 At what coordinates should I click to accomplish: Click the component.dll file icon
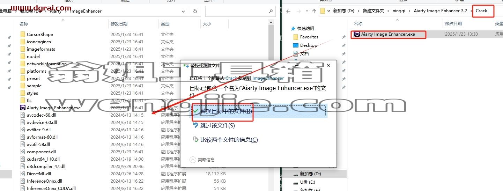[x=23, y=152]
